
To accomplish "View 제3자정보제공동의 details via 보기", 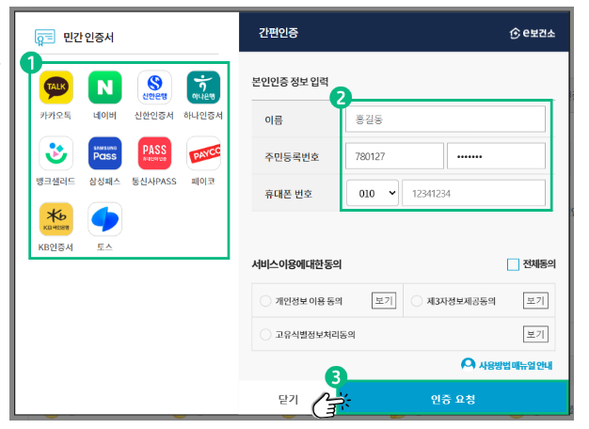I will coord(535,300).
